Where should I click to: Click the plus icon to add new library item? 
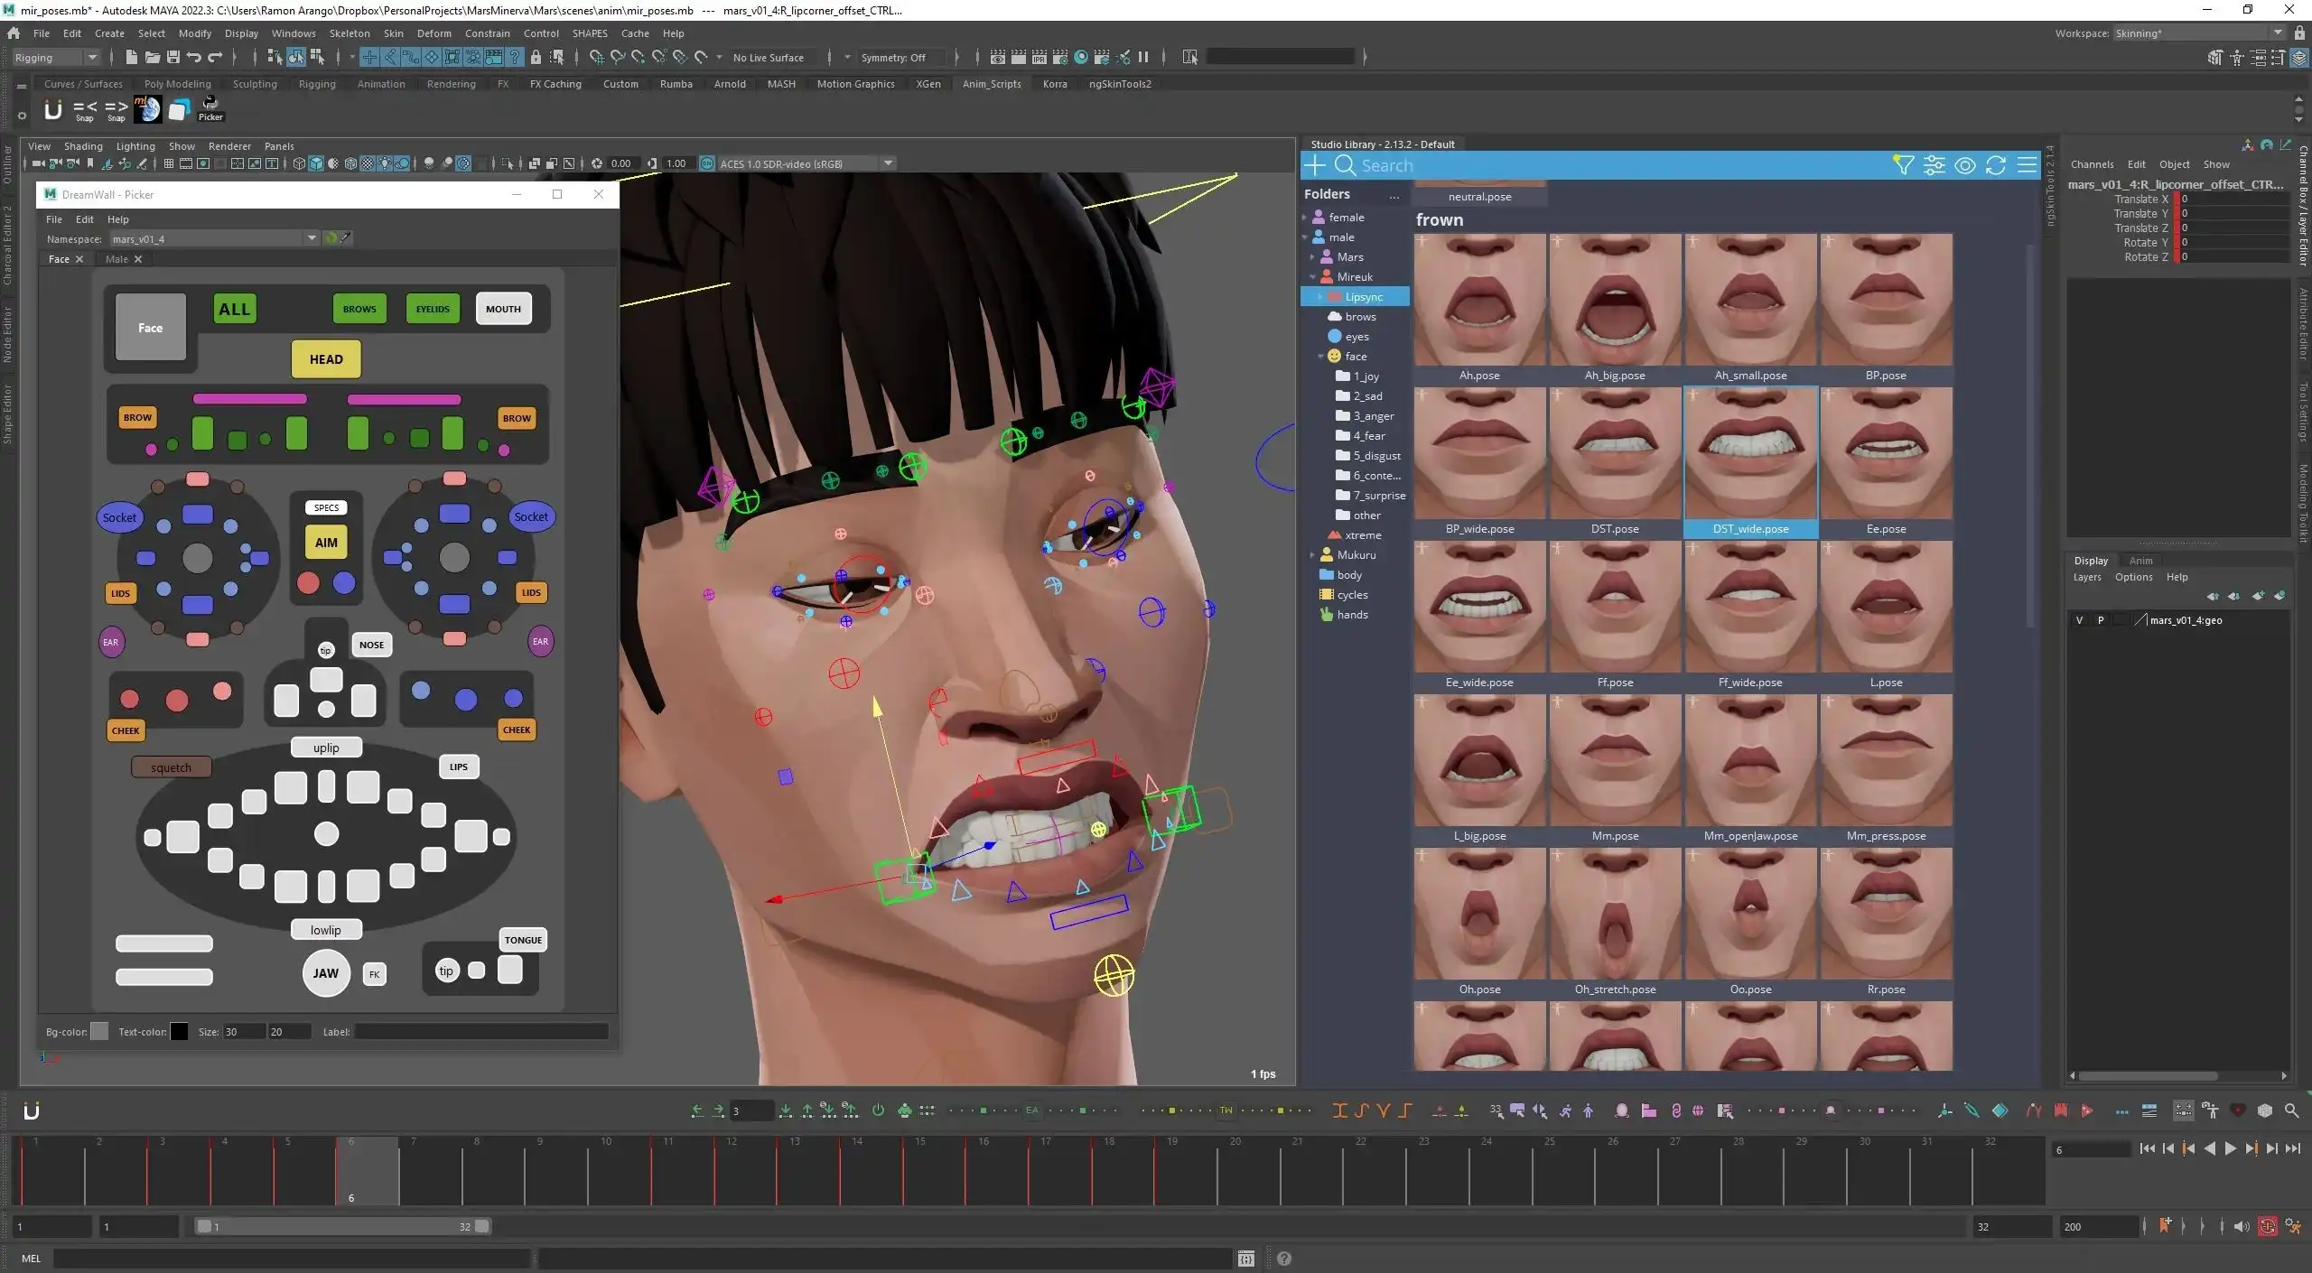tap(1315, 165)
